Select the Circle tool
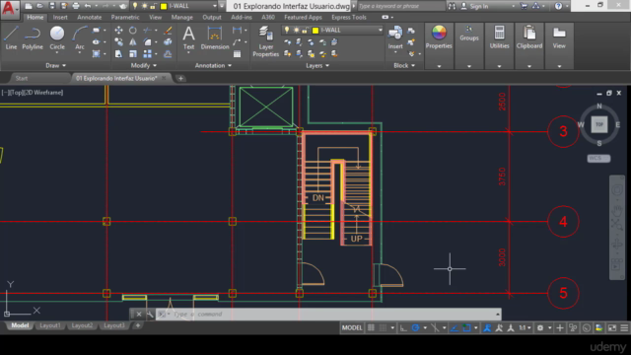 coord(57,38)
